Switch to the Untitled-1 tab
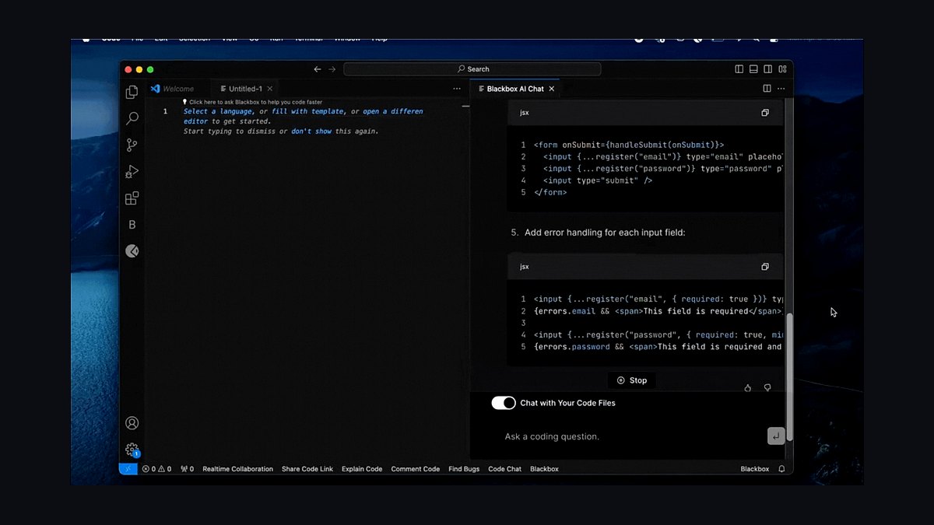This screenshot has height=525, width=934. tap(245, 89)
